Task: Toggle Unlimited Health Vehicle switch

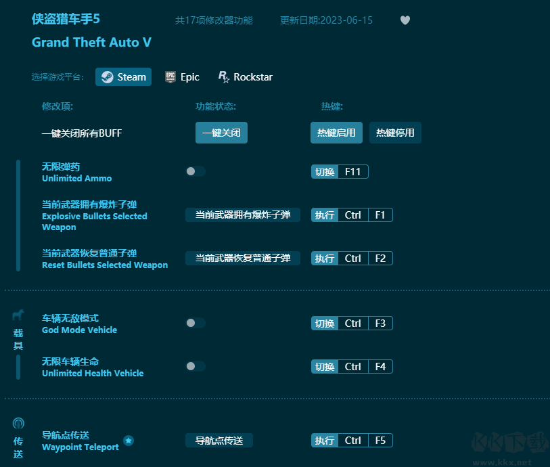Action: click(196, 366)
